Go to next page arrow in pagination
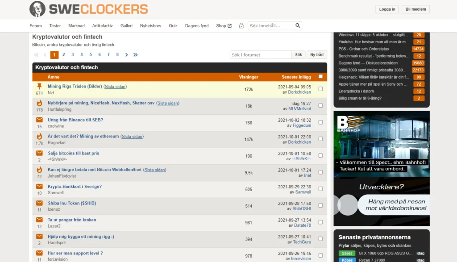This screenshot has width=457, height=262. click(126, 55)
